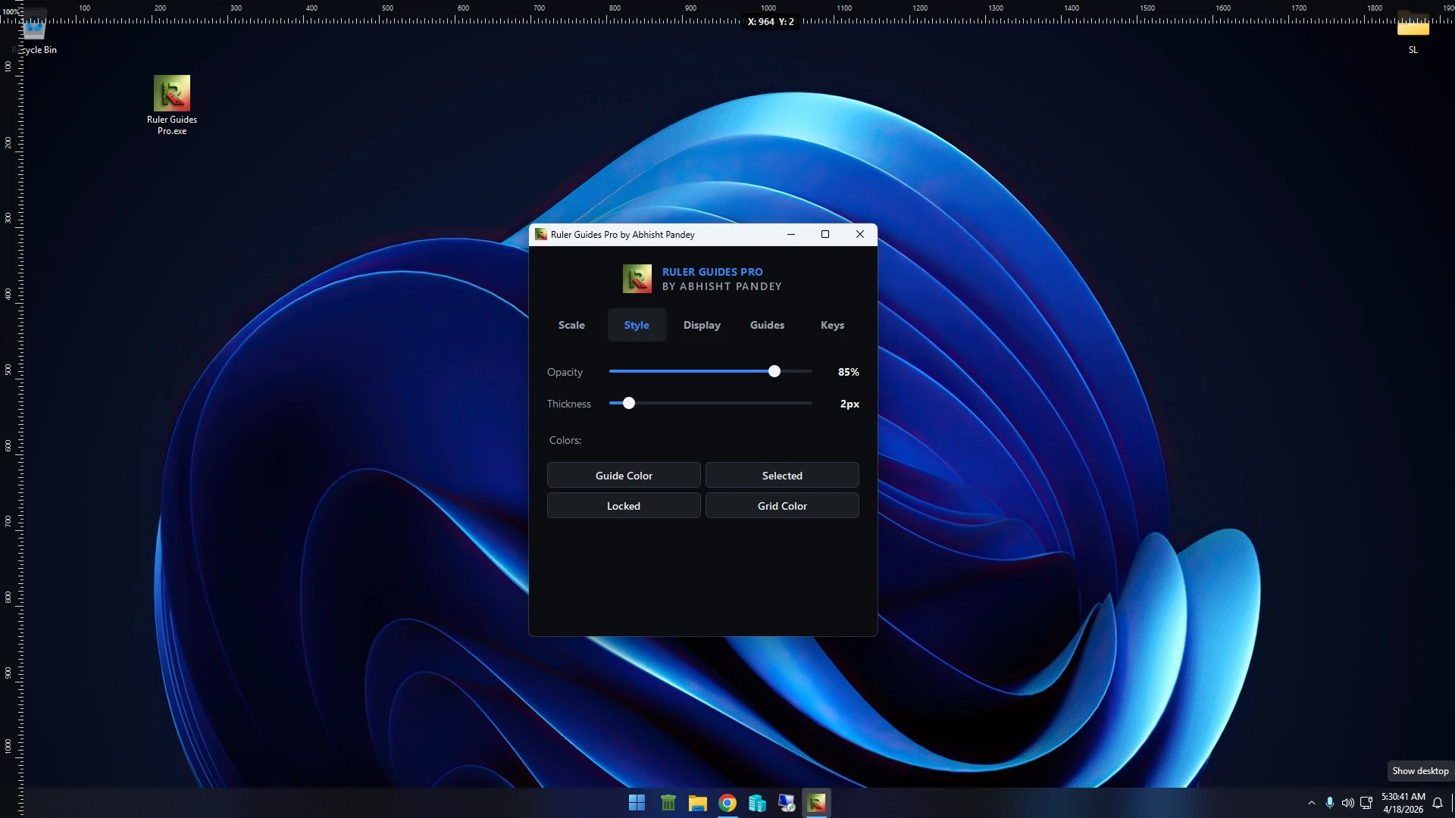Click the clock showing 5:30:41 AM
Image resolution: width=1455 pixels, height=818 pixels.
point(1403,797)
